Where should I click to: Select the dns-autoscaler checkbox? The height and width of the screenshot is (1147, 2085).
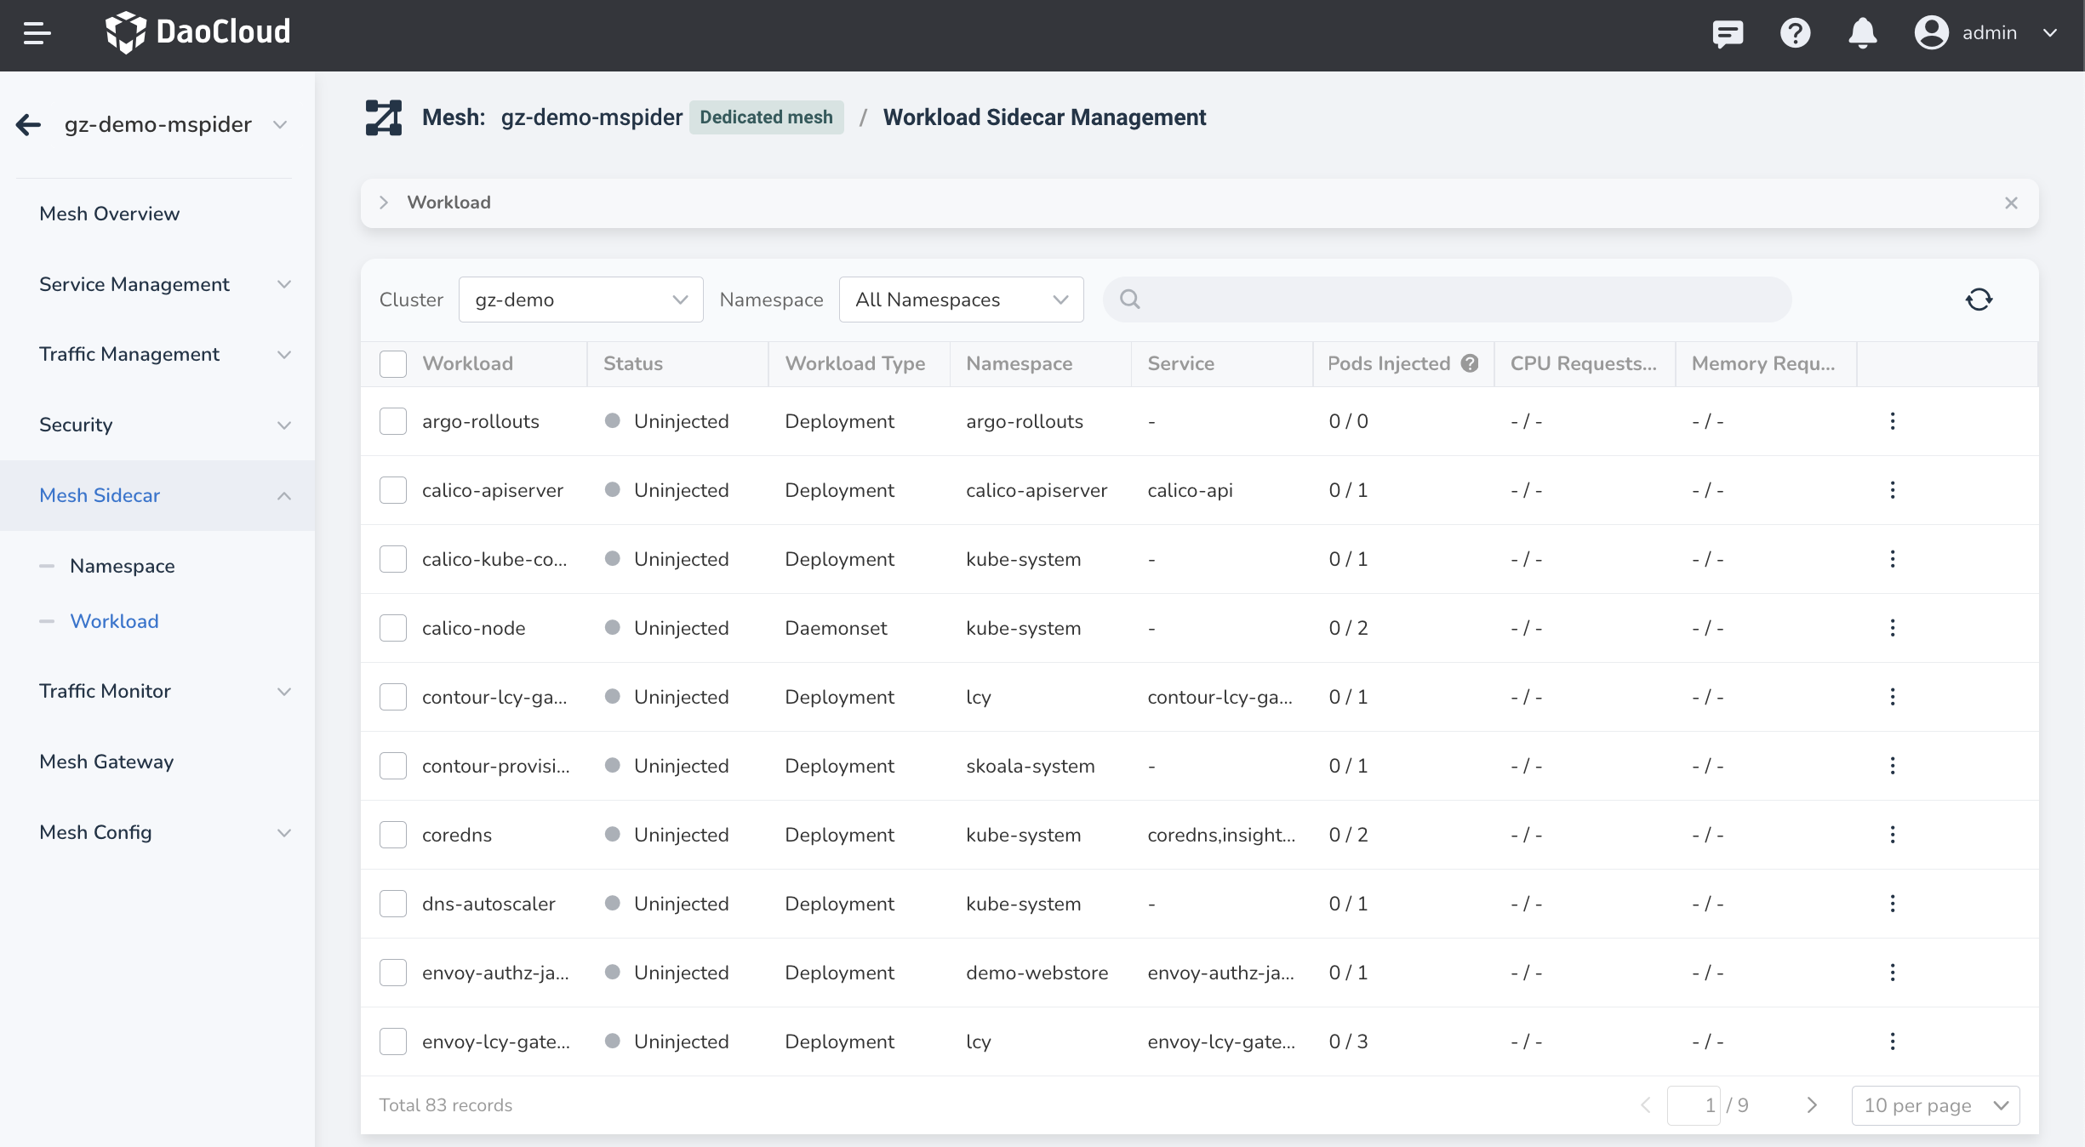click(393, 904)
